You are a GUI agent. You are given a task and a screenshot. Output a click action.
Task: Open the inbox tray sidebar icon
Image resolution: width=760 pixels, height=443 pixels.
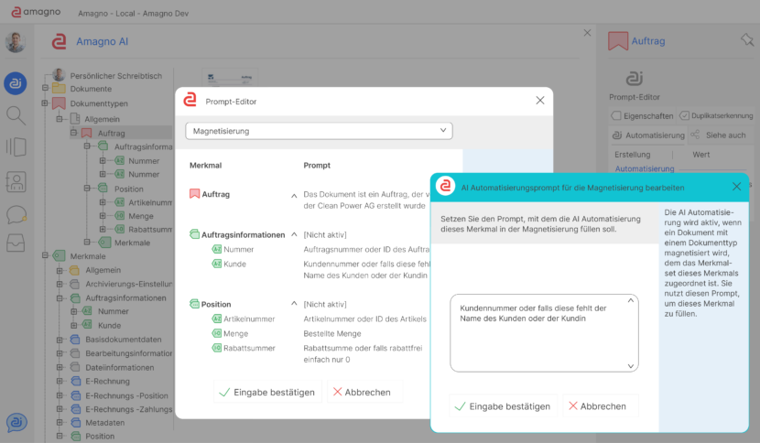click(x=16, y=243)
